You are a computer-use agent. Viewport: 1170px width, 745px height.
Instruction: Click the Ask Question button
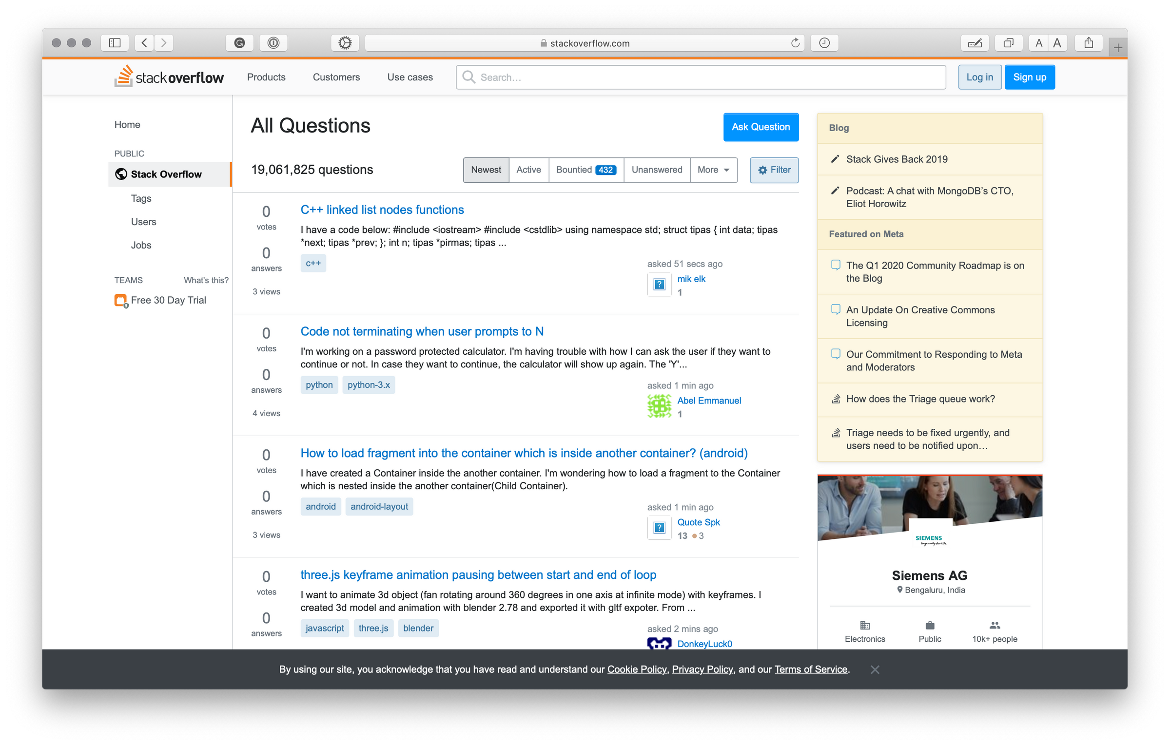(760, 127)
